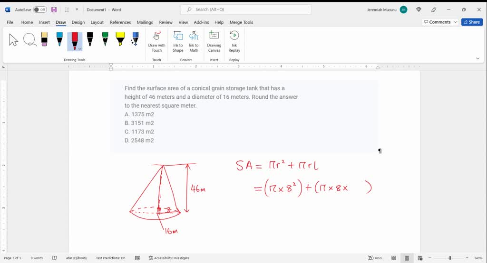Enable Focus mode
Screen dimensions: 487x263
click(375, 258)
